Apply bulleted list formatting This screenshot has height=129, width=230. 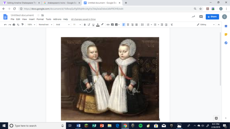click(155, 25)
